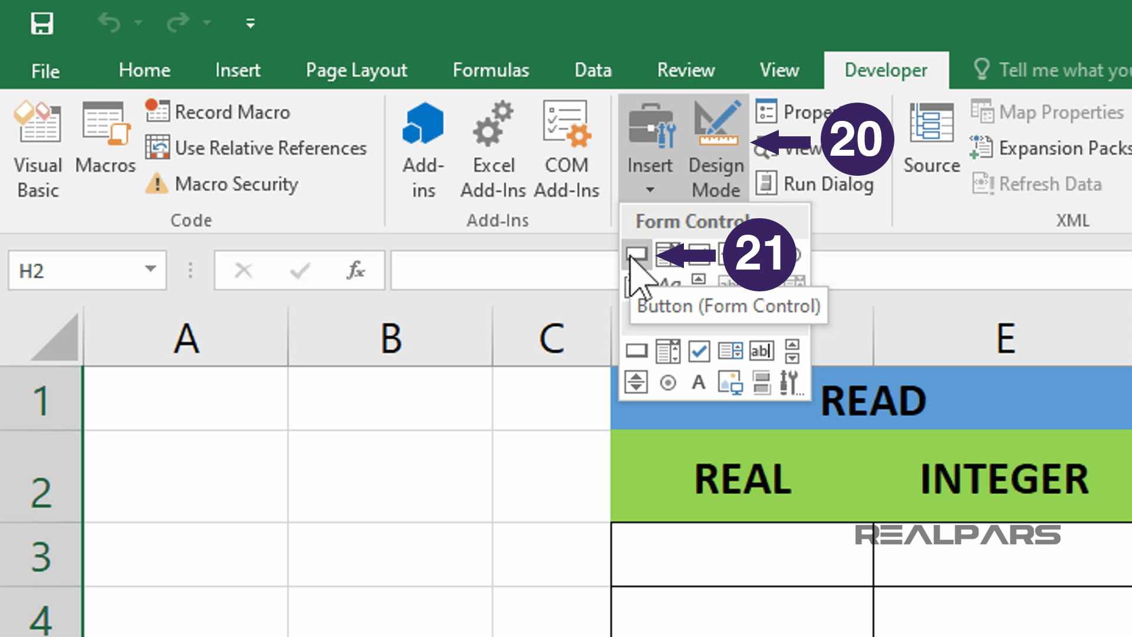Open the Insert controls dropdown arrow
This screenshot has width=1132, height=637.
click(x=650, y=190)
